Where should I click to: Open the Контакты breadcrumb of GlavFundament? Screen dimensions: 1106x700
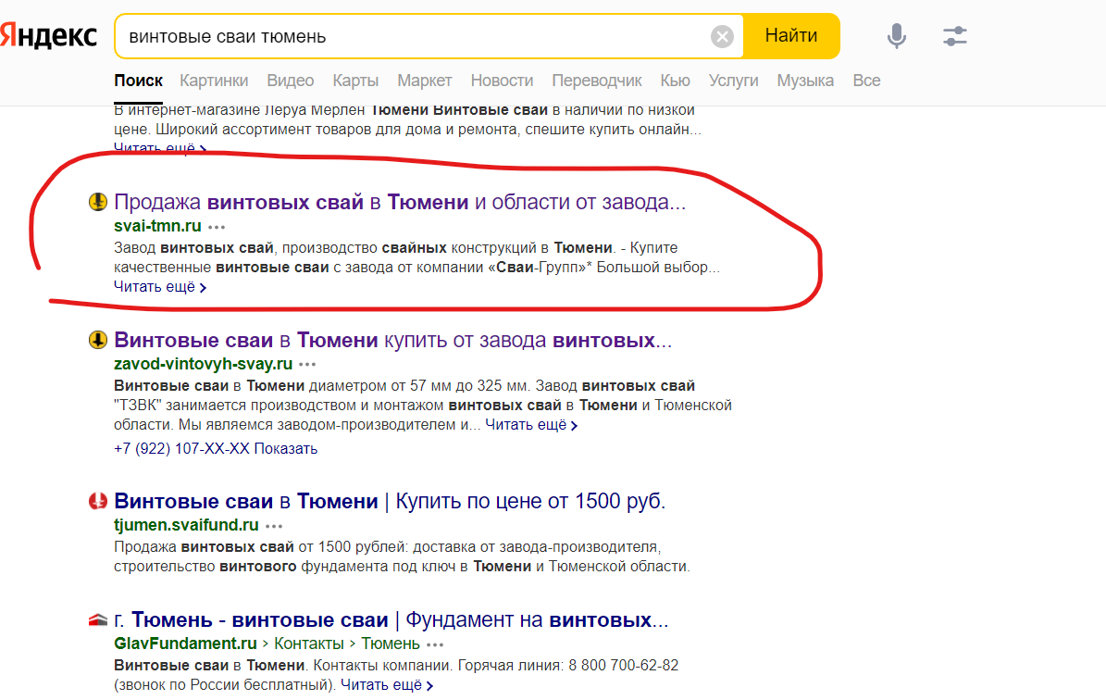click(x=309, y=644)
